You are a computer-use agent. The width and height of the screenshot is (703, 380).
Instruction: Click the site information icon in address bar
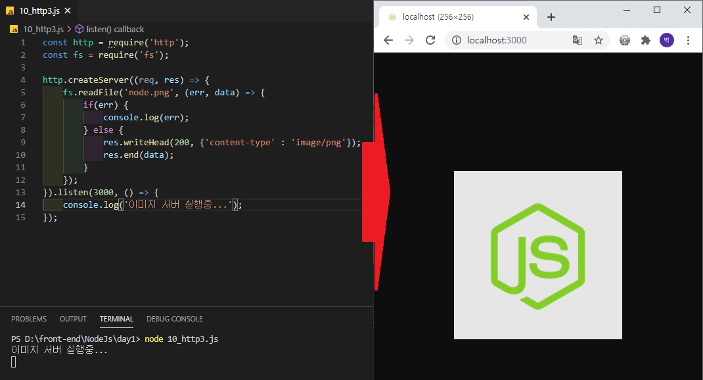tap(457, 40)
